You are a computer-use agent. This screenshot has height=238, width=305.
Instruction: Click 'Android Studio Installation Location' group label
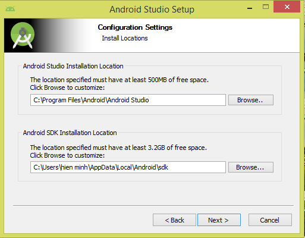[73, 66]
